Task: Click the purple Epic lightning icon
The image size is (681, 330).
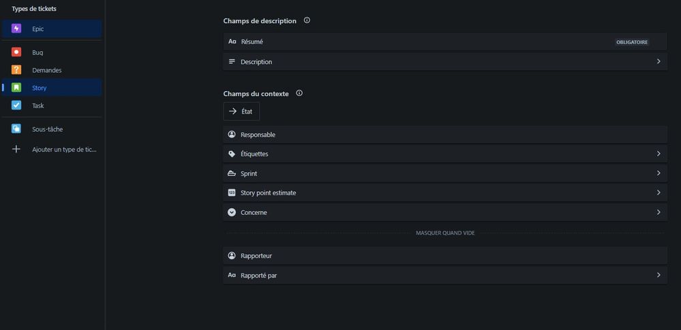Action: point(16,29)
